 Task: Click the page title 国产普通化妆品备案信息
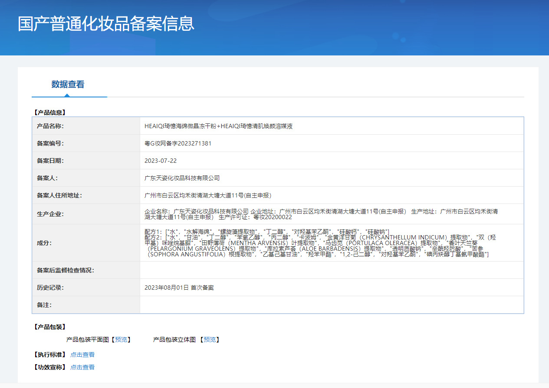106,24
